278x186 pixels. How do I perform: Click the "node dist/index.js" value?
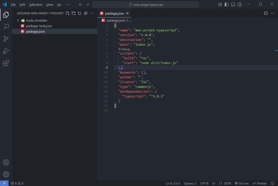pyautogui.click(x=159, y=63)
